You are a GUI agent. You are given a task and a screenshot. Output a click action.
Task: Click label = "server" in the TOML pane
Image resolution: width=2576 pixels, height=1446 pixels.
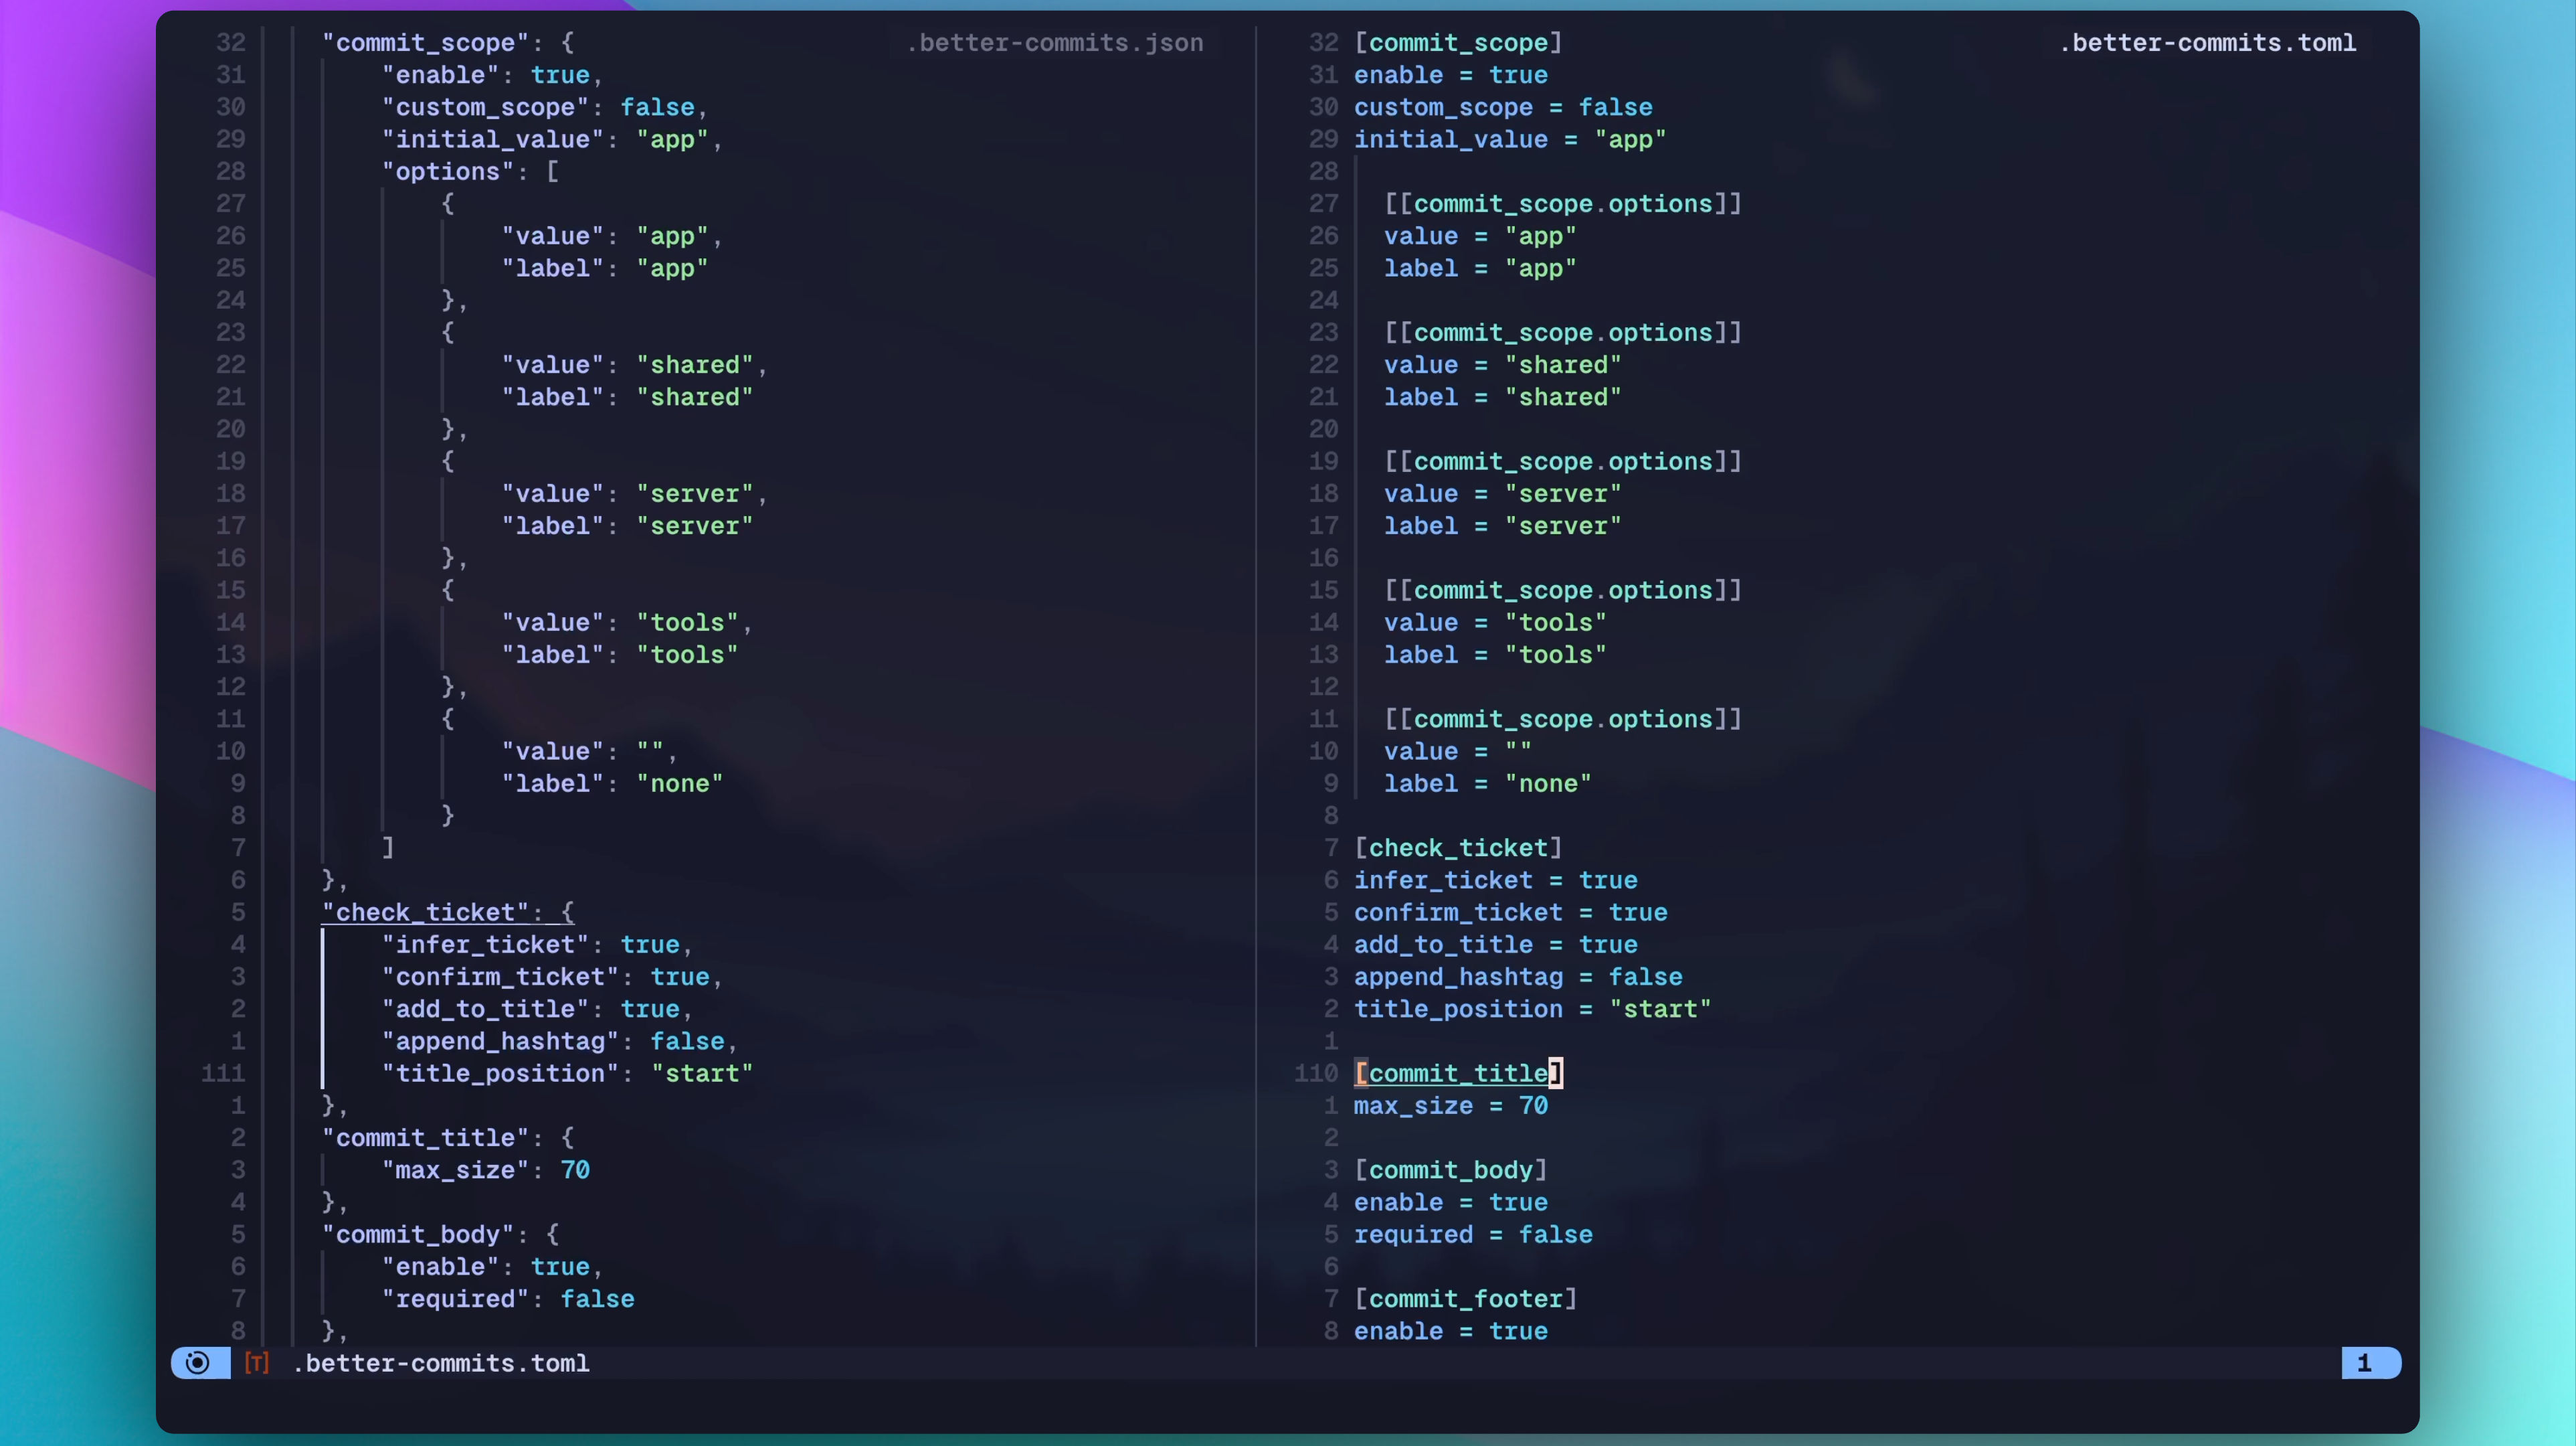coord(1502,526)
